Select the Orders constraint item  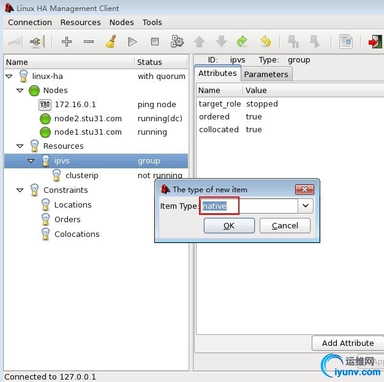(67, 219)
